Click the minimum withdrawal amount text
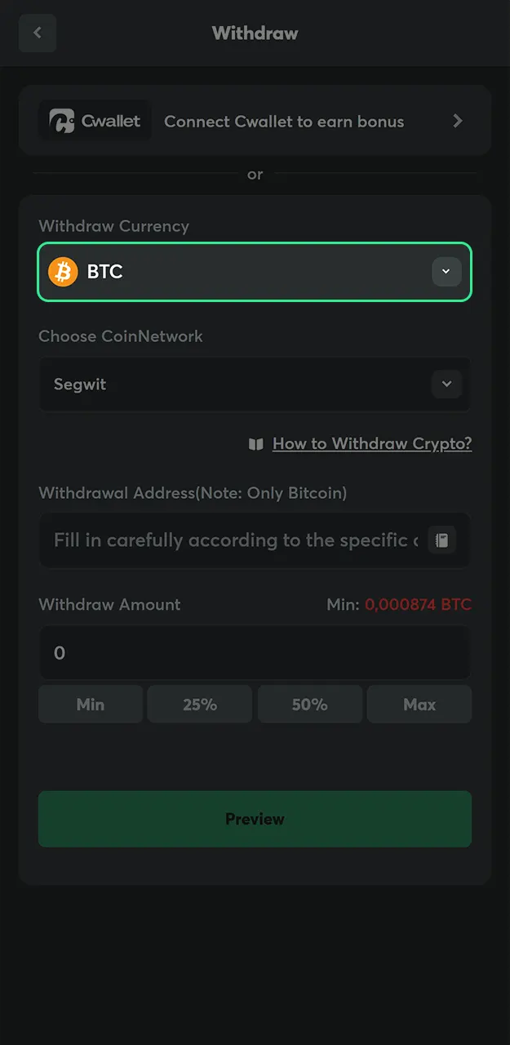The width and height of the screenshot is (510, 1045). (398, 604)
